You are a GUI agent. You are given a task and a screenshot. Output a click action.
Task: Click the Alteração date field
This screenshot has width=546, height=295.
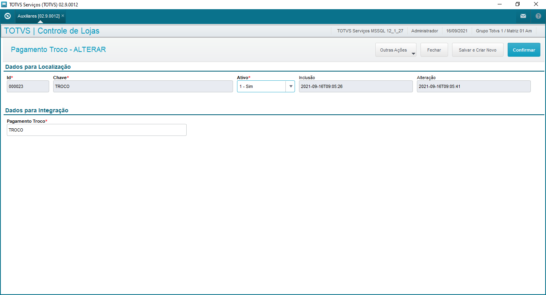[474, 86]
